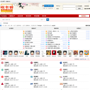90x90 pixels.
Task: Focus the forum search text box
Action: (x=21, y=20)
